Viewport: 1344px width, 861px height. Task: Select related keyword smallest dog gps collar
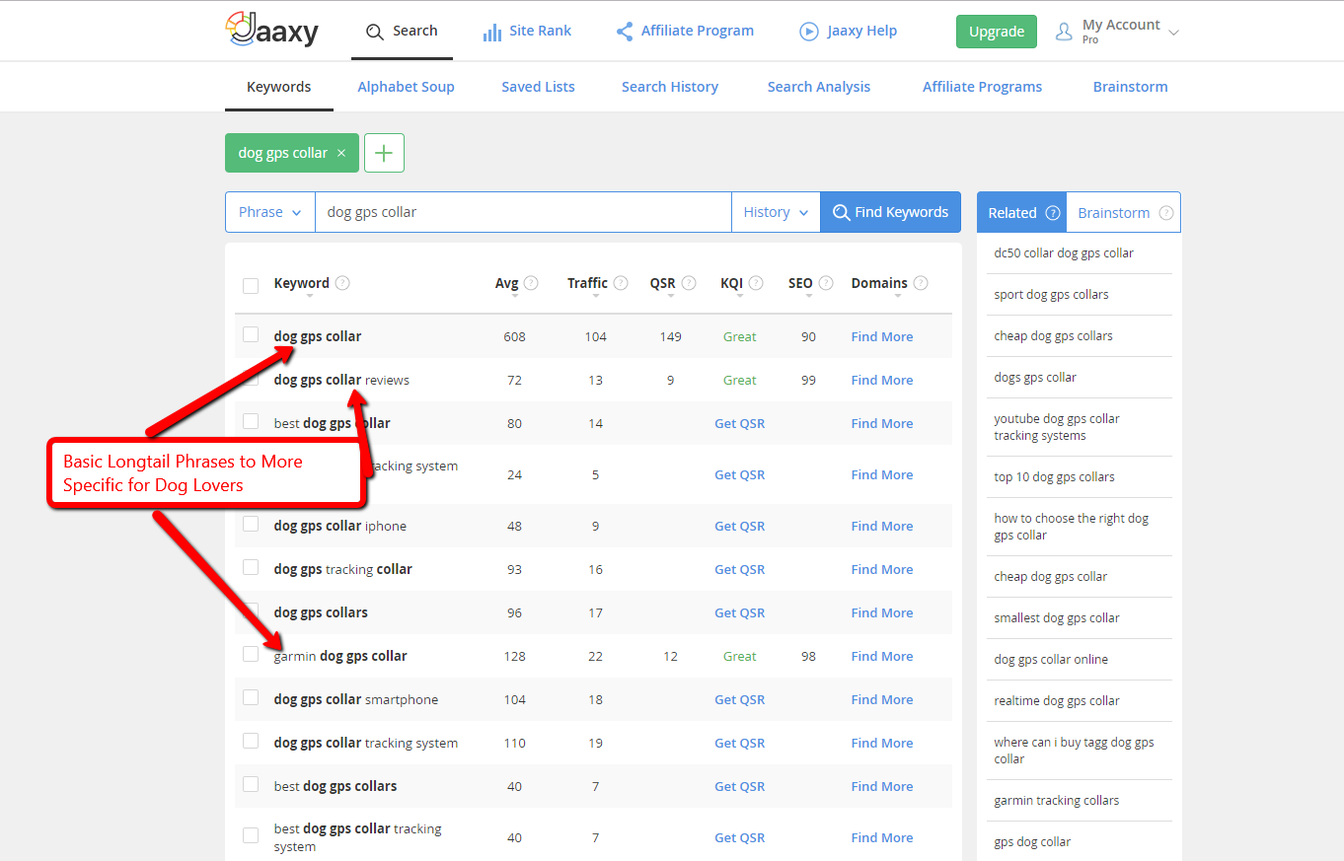[x=1057, y=617]
